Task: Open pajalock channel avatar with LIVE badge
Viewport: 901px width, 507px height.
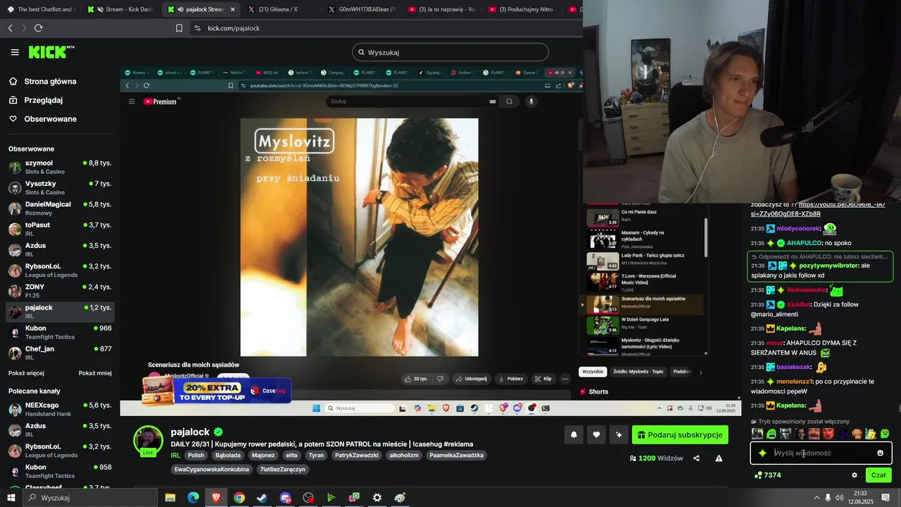Action: coord(148,441)
